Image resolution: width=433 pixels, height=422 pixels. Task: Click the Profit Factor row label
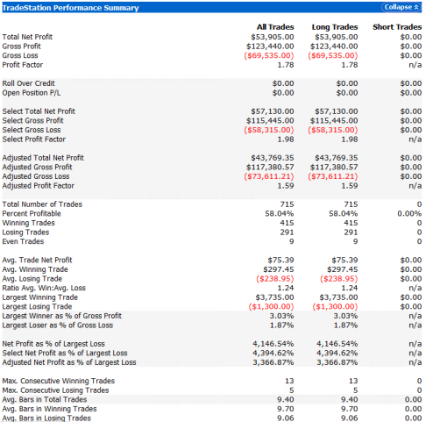pyautogui.click(x=23, y=65)
